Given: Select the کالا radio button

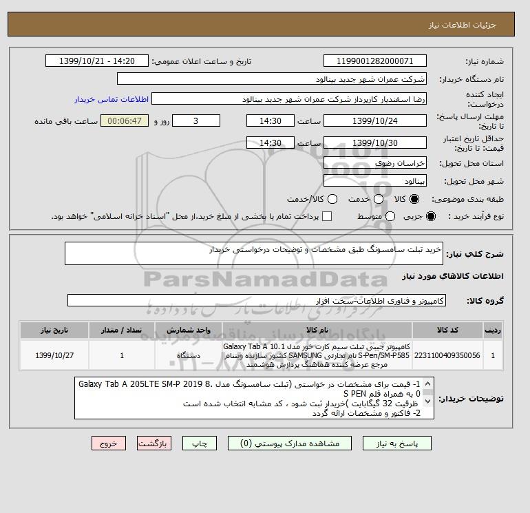Looking at the screenshot, I should tap(414, 199).
